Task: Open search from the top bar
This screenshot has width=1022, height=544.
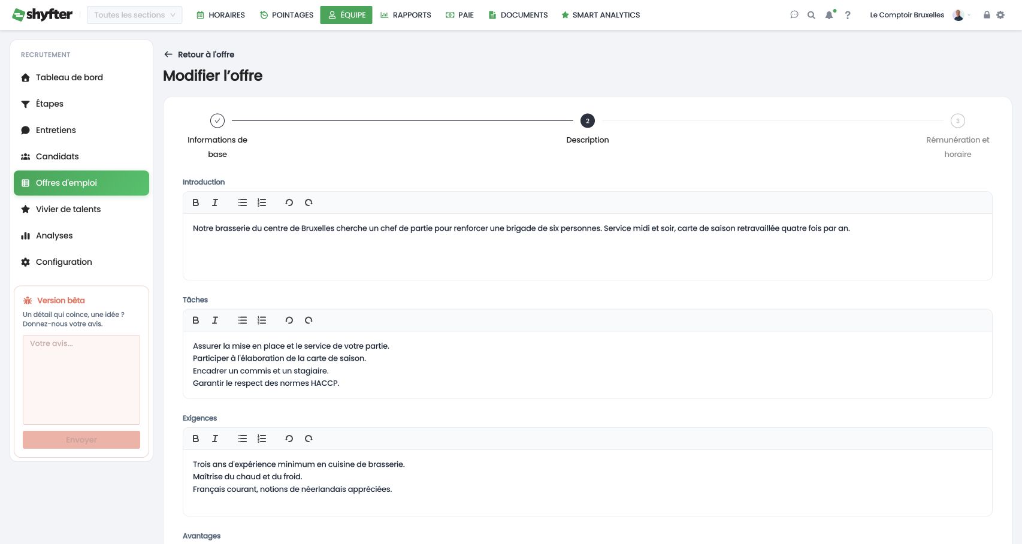Action: point(811,15)
